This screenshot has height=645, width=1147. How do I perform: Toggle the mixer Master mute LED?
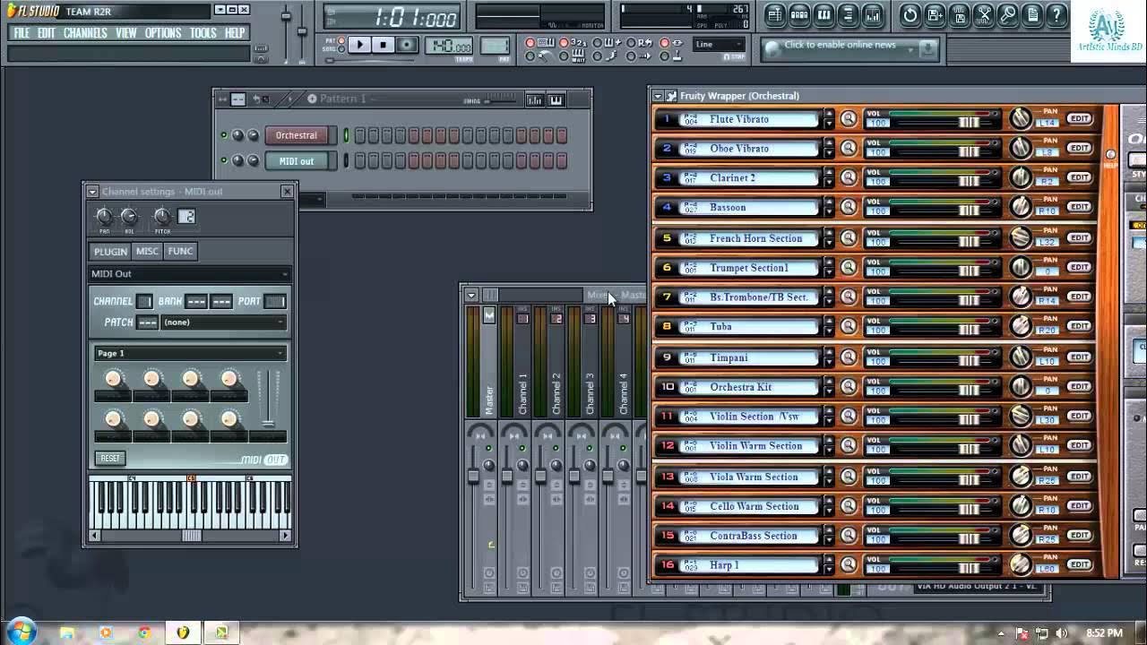pyautogui.click(x=489, y=448)
